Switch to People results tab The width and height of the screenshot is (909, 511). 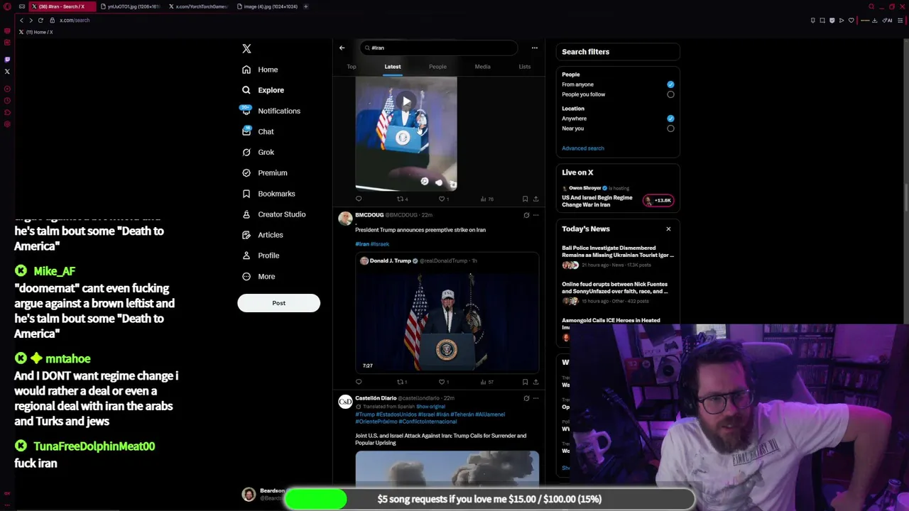pyautogui.click(x=437, y=67)
